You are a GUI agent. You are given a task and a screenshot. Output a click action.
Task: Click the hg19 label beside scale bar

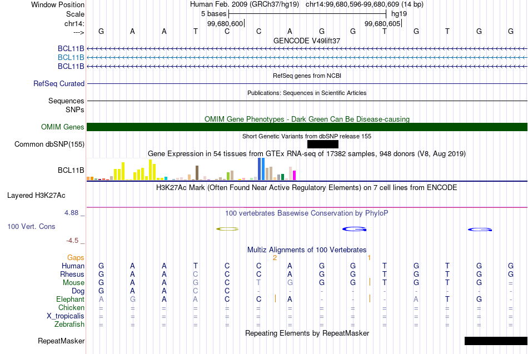(x=399, y=14)
